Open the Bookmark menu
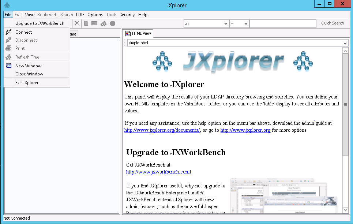The image size is (353, 224). pos(47,14)
